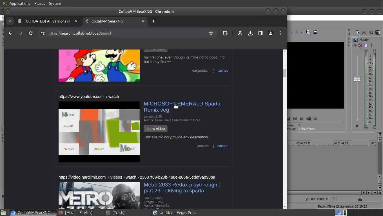
Task: Click Vegas timeline vertical scroll up arrow
Action: coord(380,139)
